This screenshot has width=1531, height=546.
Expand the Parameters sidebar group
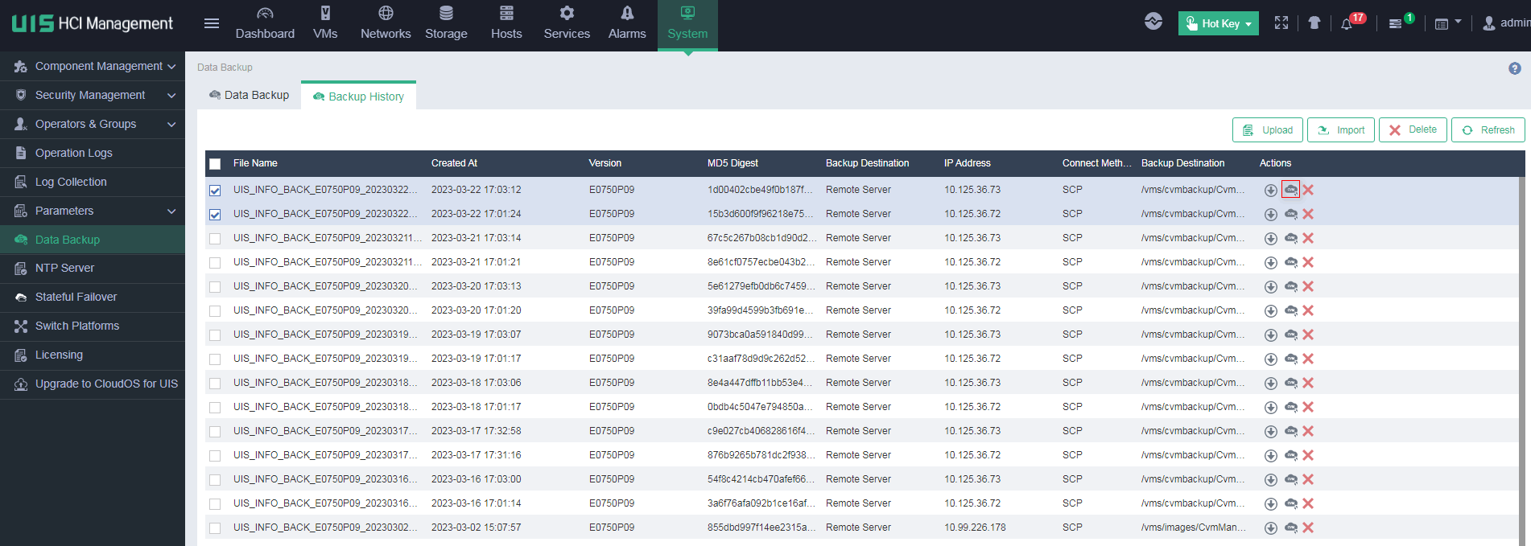coord(93,211)
